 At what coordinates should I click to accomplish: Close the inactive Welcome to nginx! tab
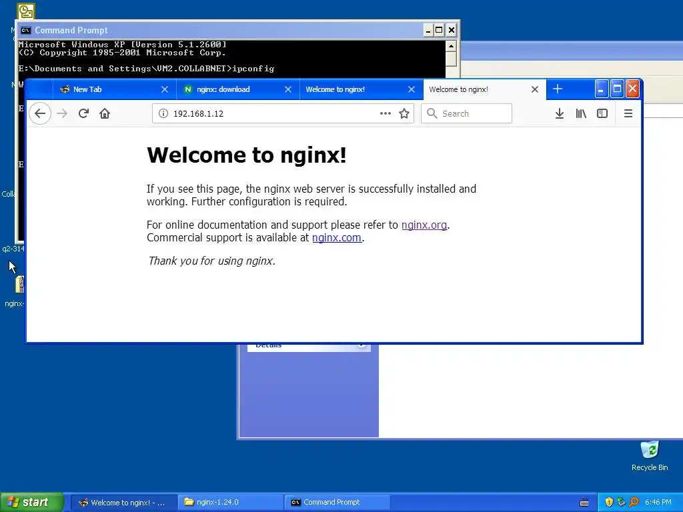click(412, 89)
